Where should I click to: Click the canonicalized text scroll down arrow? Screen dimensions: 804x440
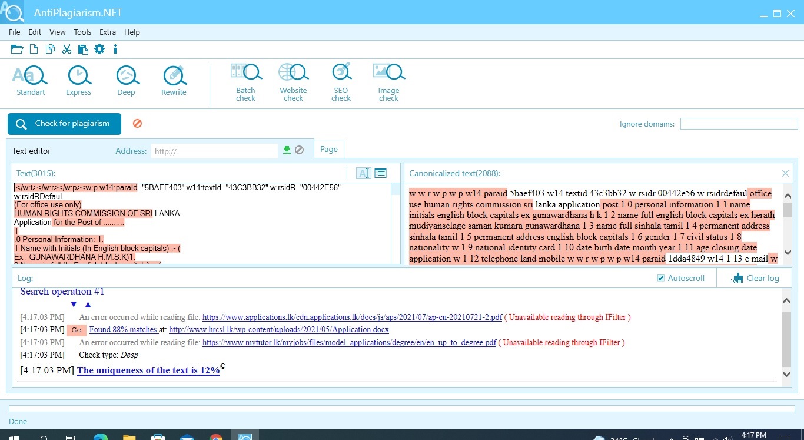[788, 252]
